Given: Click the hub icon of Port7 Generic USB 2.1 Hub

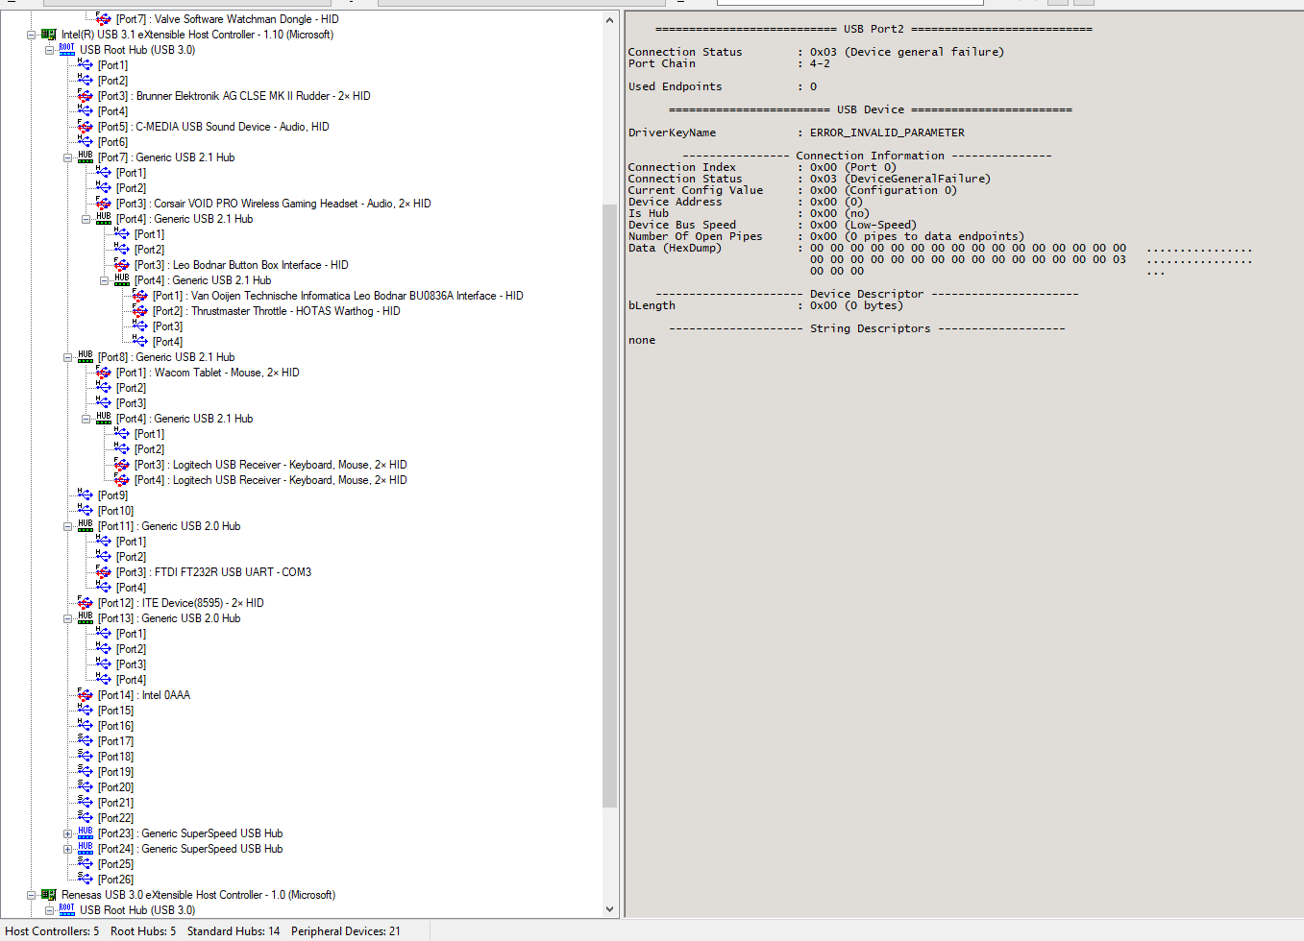Looking at the screenshot, I should click(85, 157).
